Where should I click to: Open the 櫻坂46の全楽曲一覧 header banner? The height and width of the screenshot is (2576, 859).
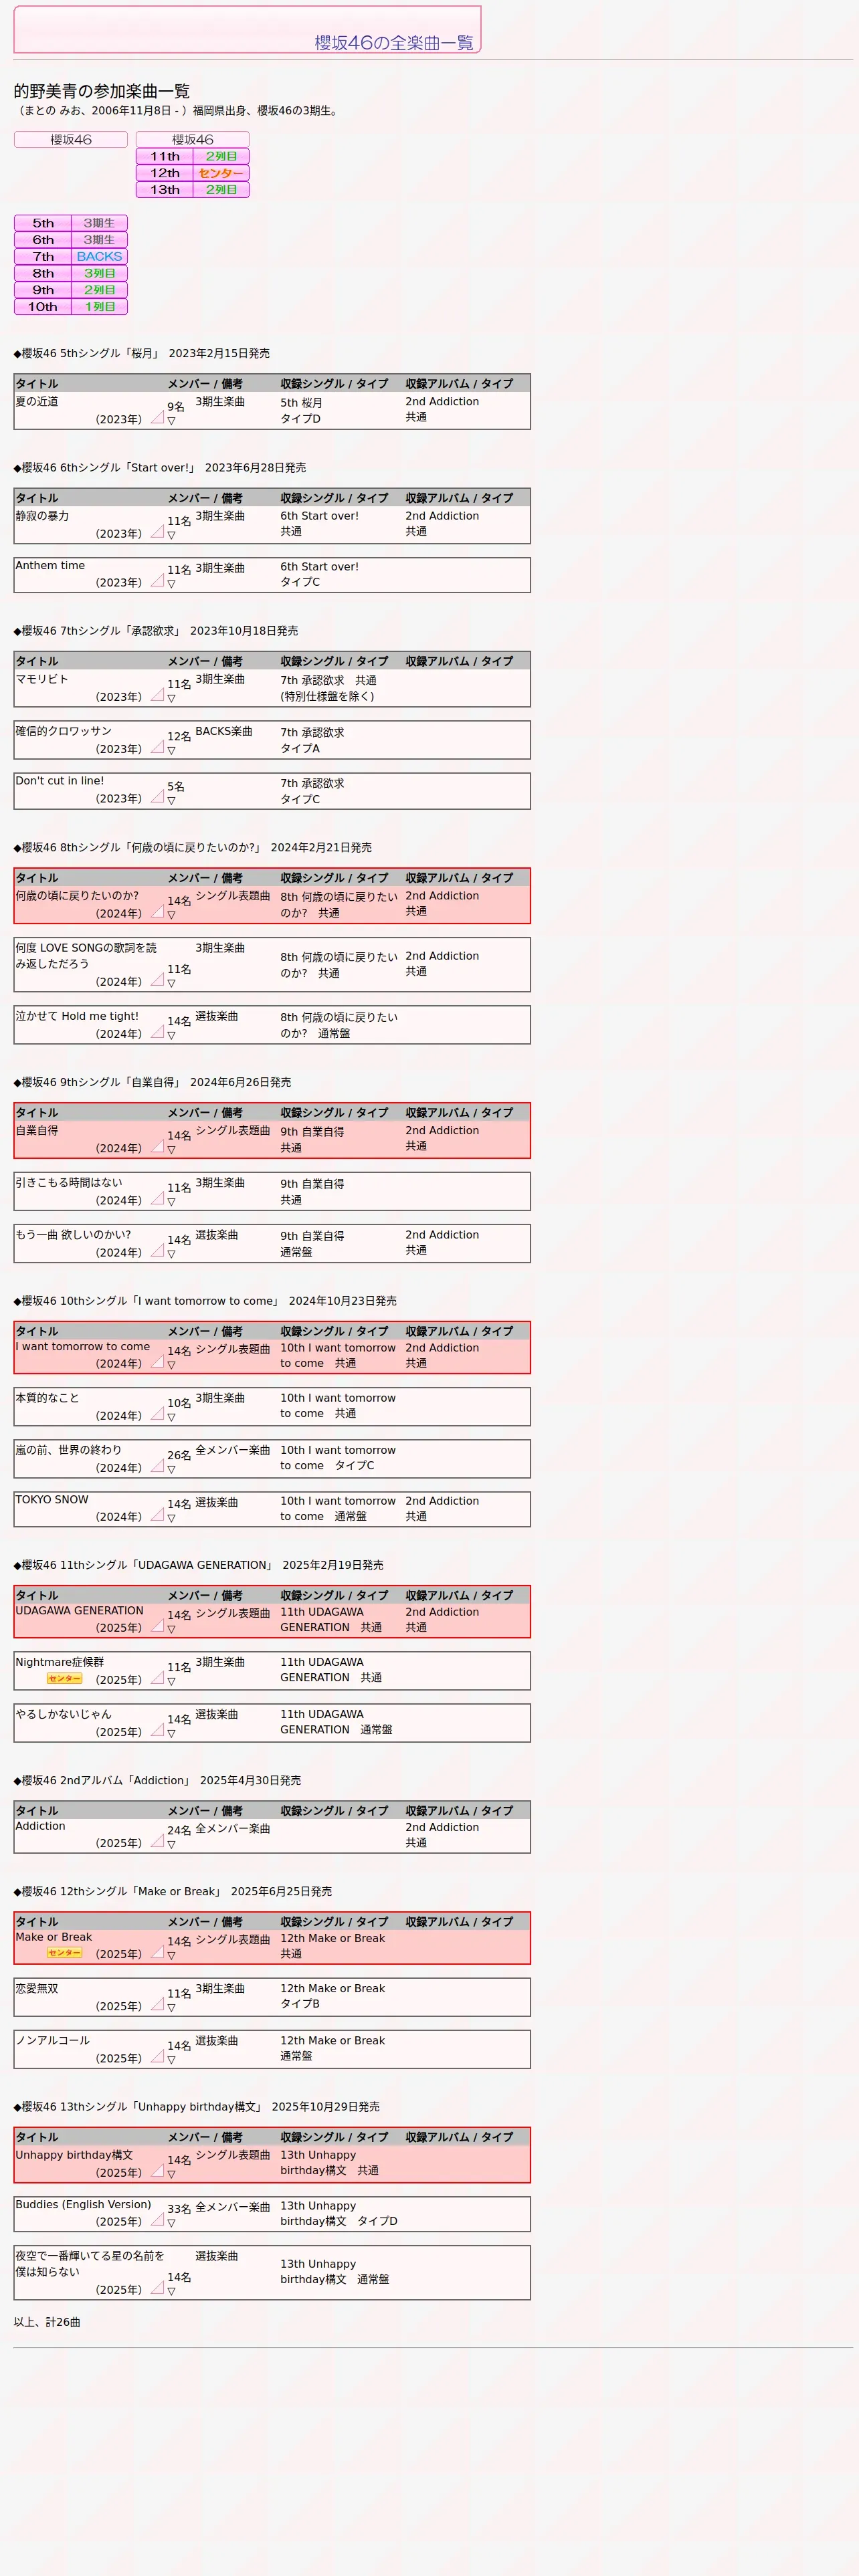(247, 29)
